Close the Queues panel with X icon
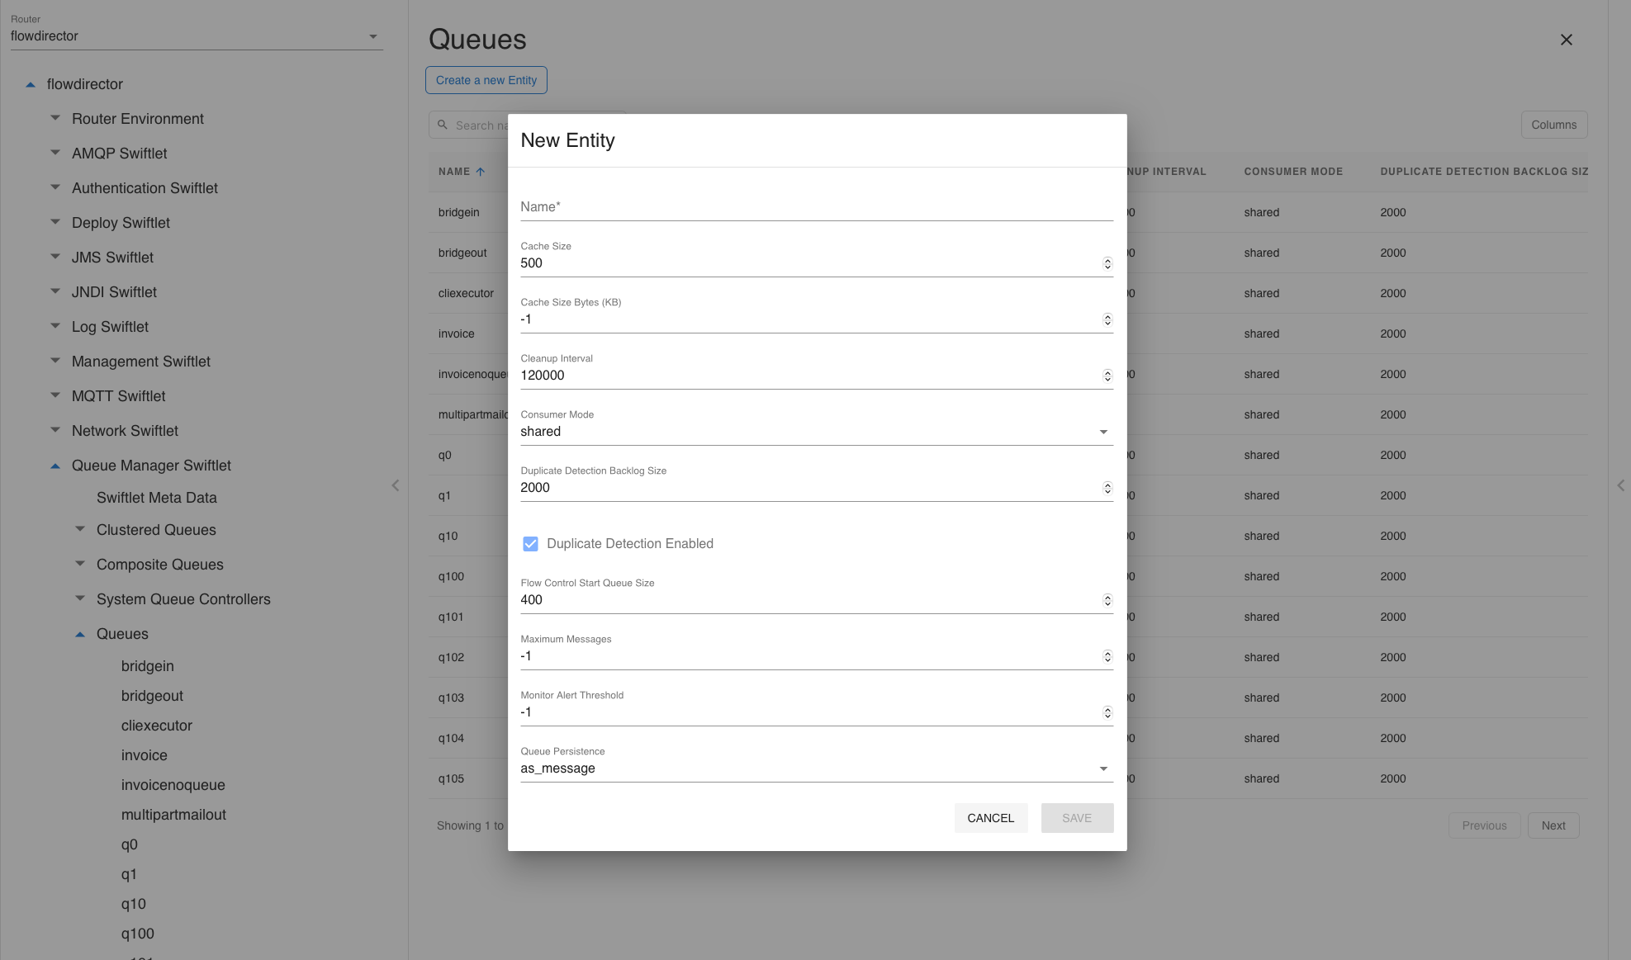 [1566, 40]
